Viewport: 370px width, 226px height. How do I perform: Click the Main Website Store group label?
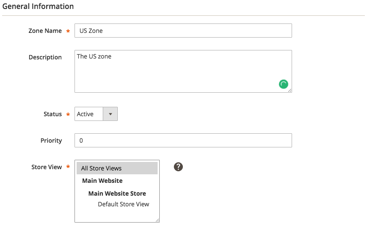(x=117, y=194)
